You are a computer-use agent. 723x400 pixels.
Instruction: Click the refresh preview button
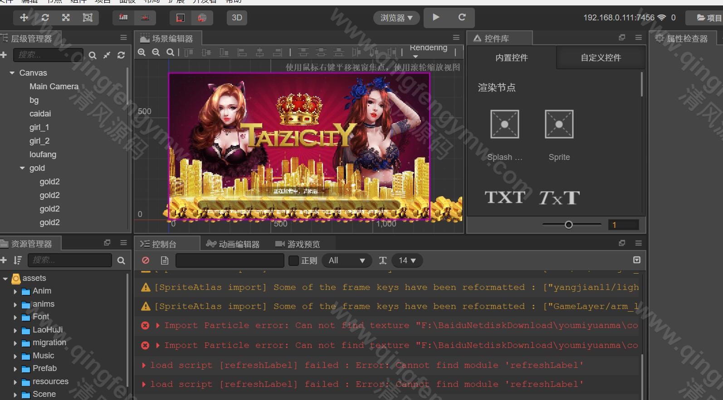(462, 17)
